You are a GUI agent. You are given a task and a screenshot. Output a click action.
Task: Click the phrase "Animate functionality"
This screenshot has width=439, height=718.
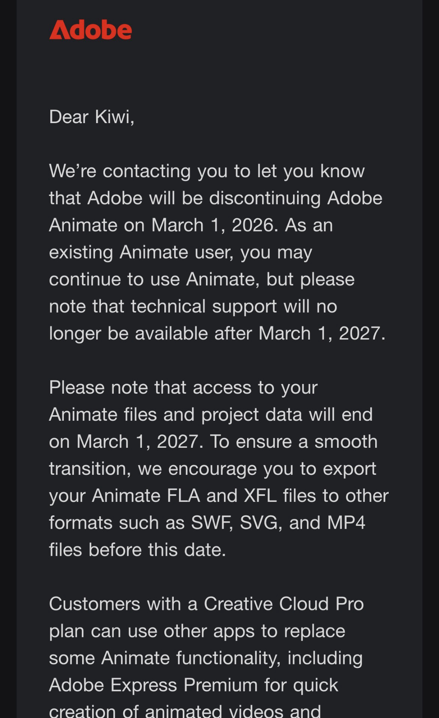pos(191,658)
